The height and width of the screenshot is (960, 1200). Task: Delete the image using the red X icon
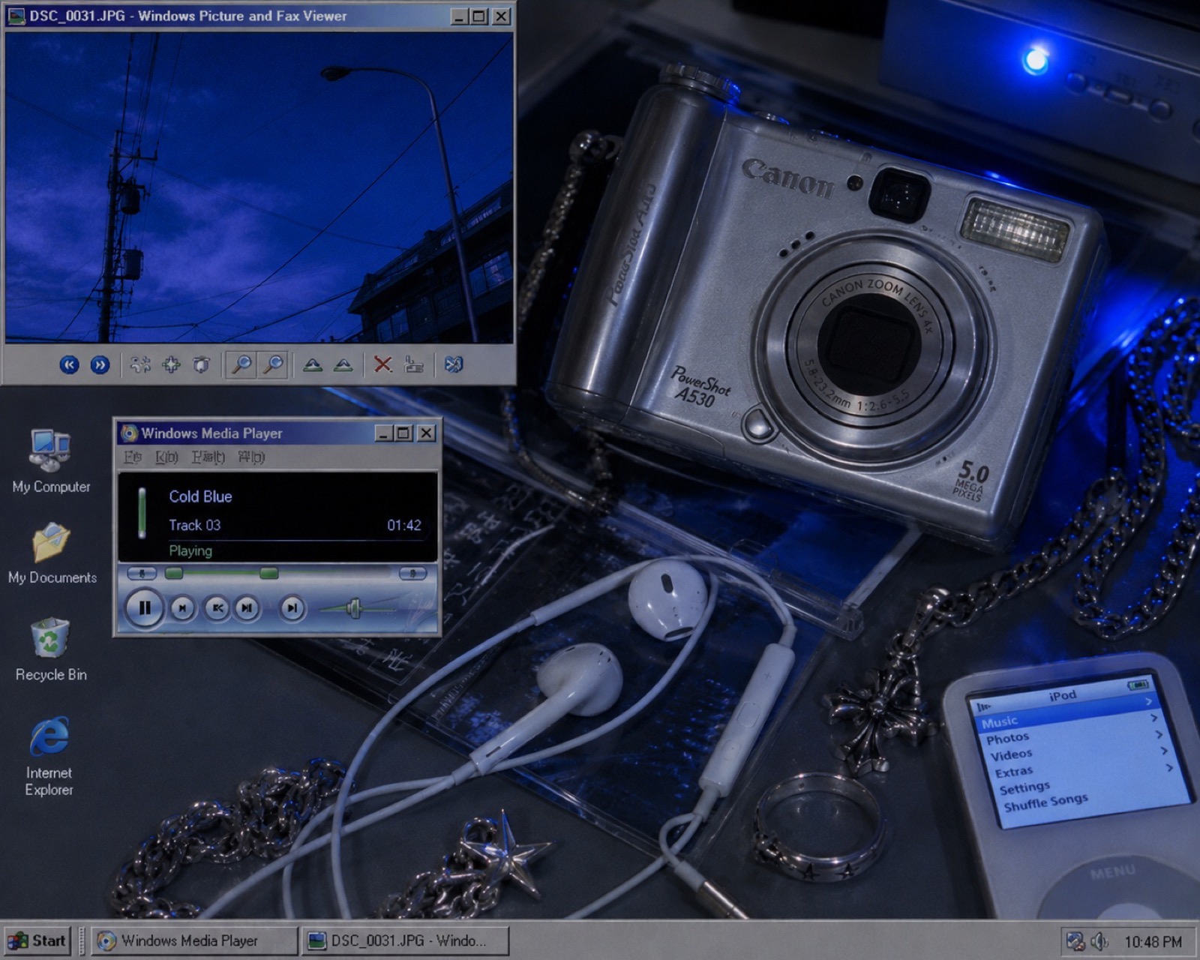(383, 365)
